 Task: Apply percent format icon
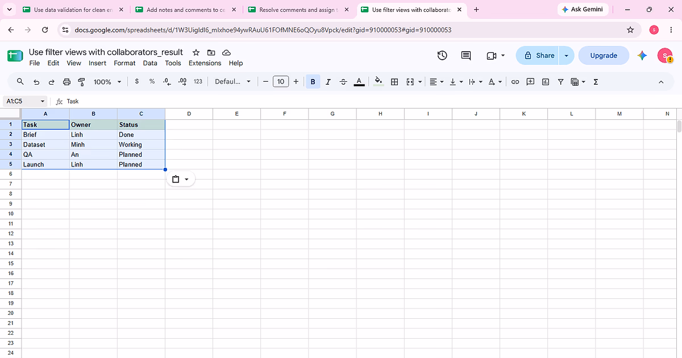pos(152,82)
